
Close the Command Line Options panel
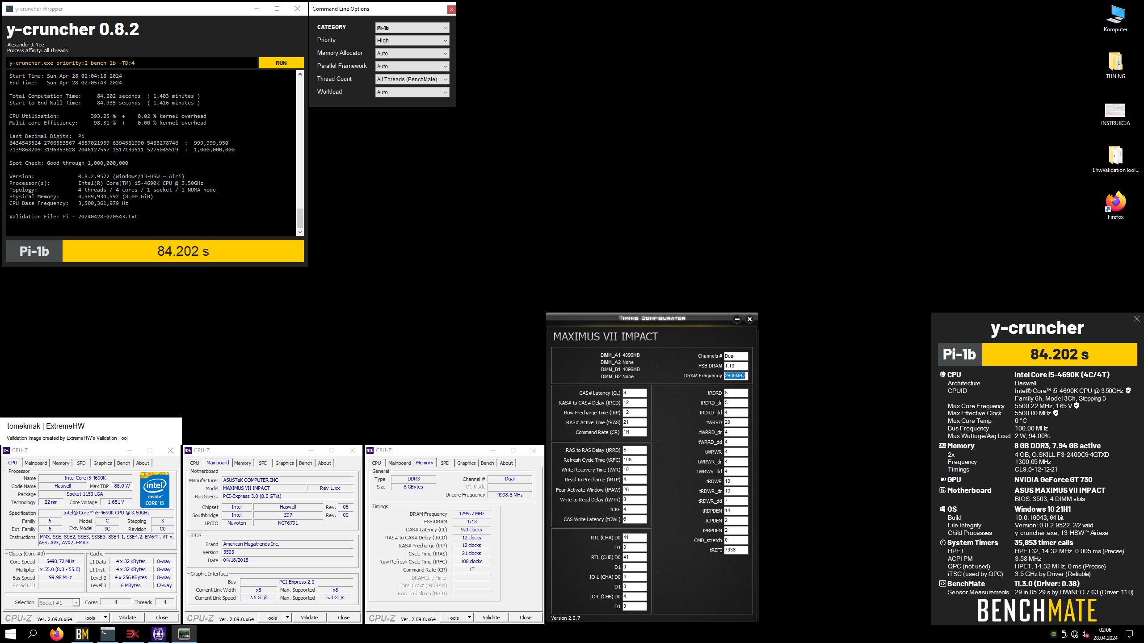[451, 9]
